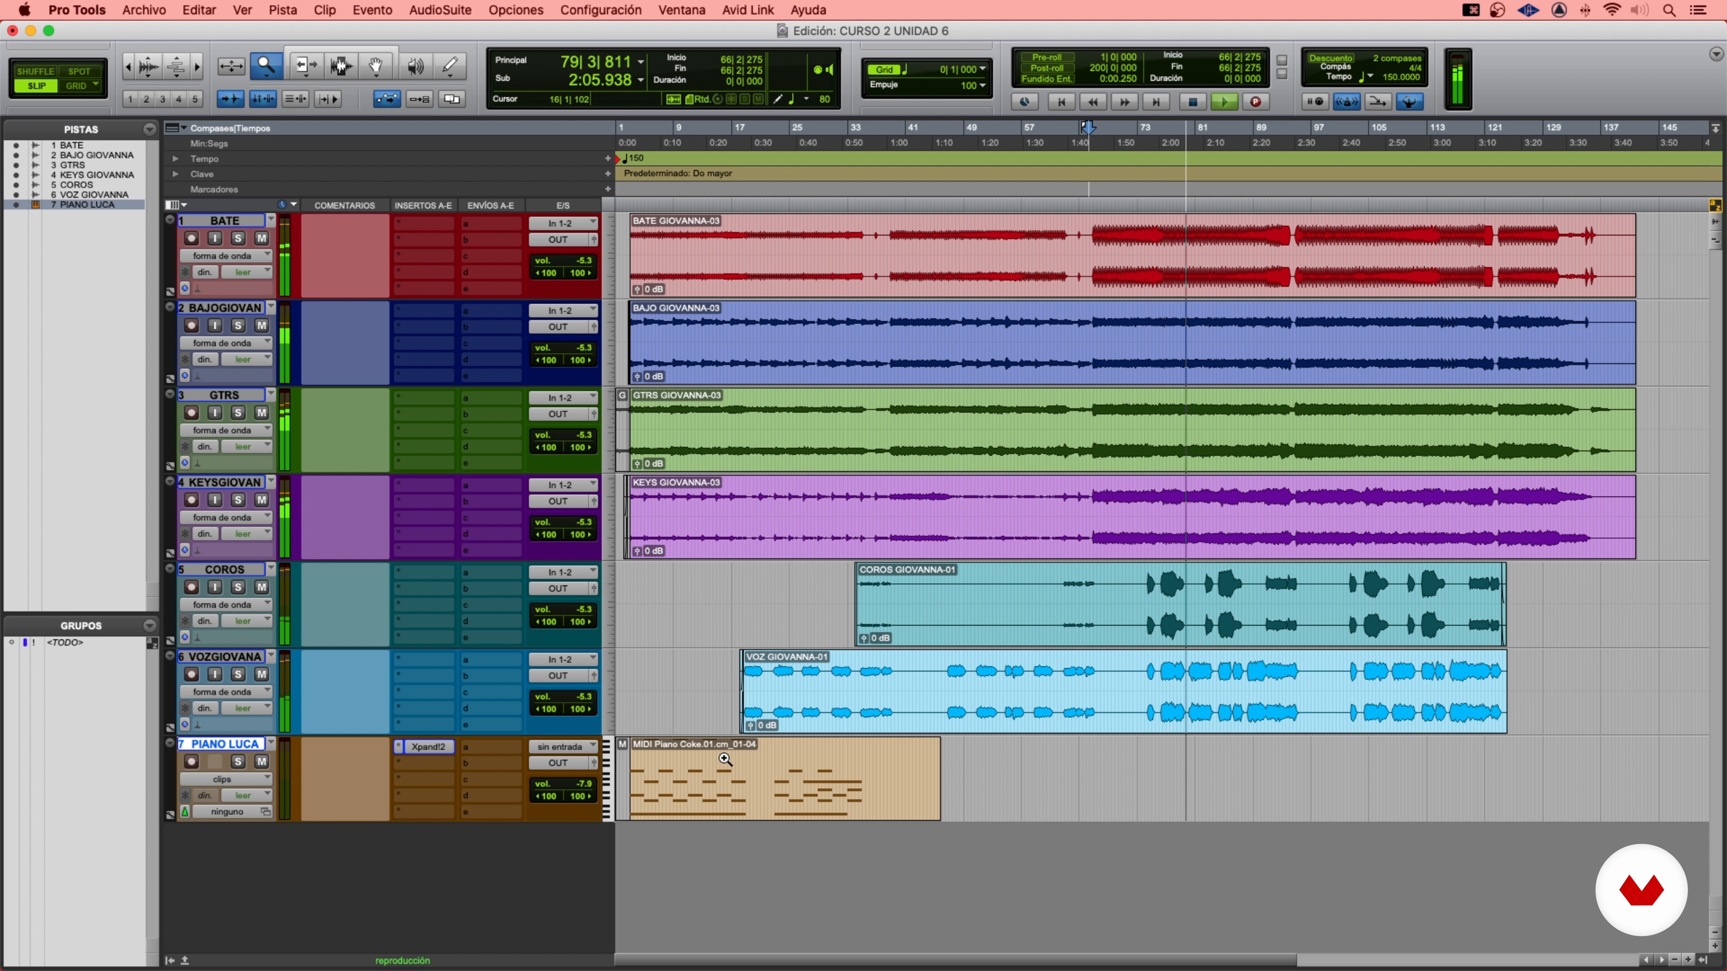The width and height of the screenshot is (1727, 971).
Task: Open PIANO LUCA 'sin entrada' input dropdown
Action: (x=563, y=747)
